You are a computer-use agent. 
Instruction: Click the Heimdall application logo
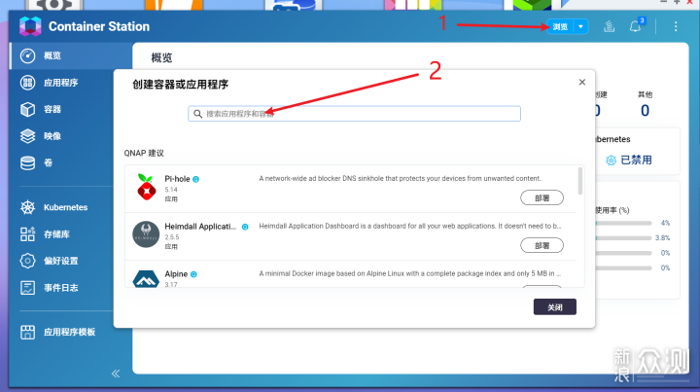146,234
